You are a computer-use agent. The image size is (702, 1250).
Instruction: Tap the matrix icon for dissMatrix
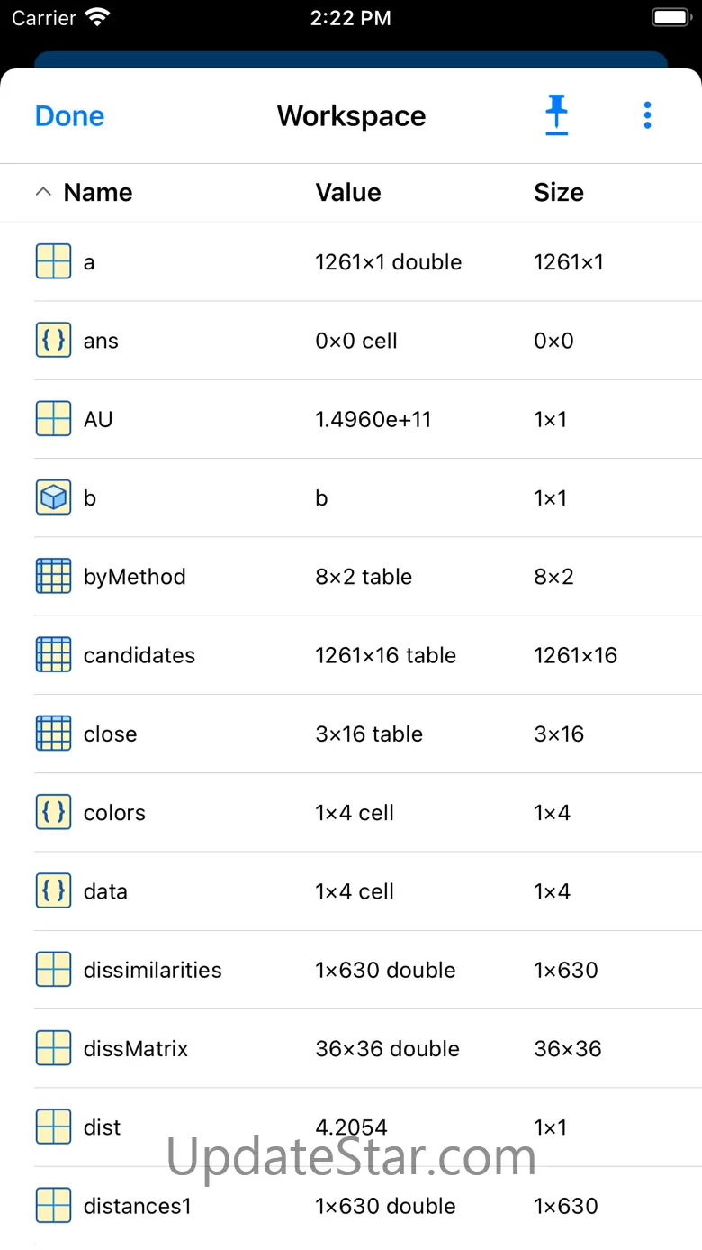(54, 1048)
